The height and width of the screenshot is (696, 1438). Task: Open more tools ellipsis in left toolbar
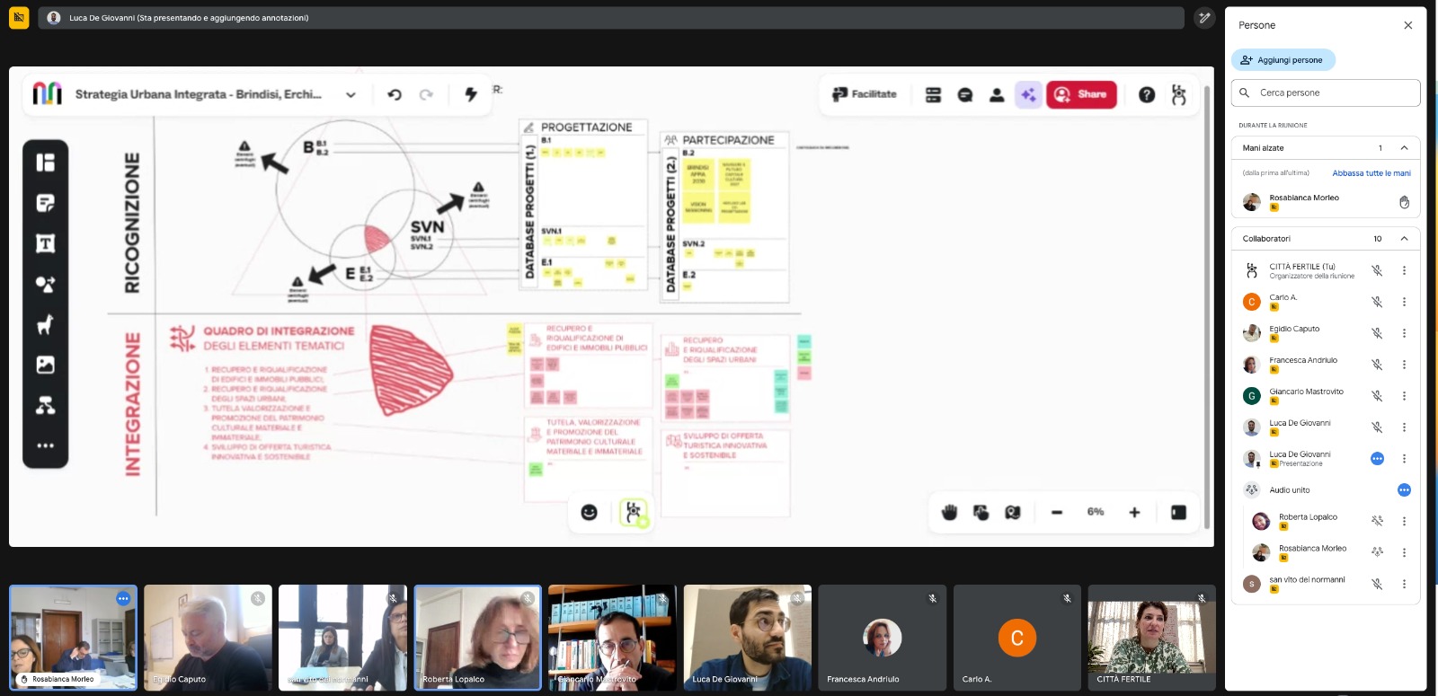pos(45,445)
